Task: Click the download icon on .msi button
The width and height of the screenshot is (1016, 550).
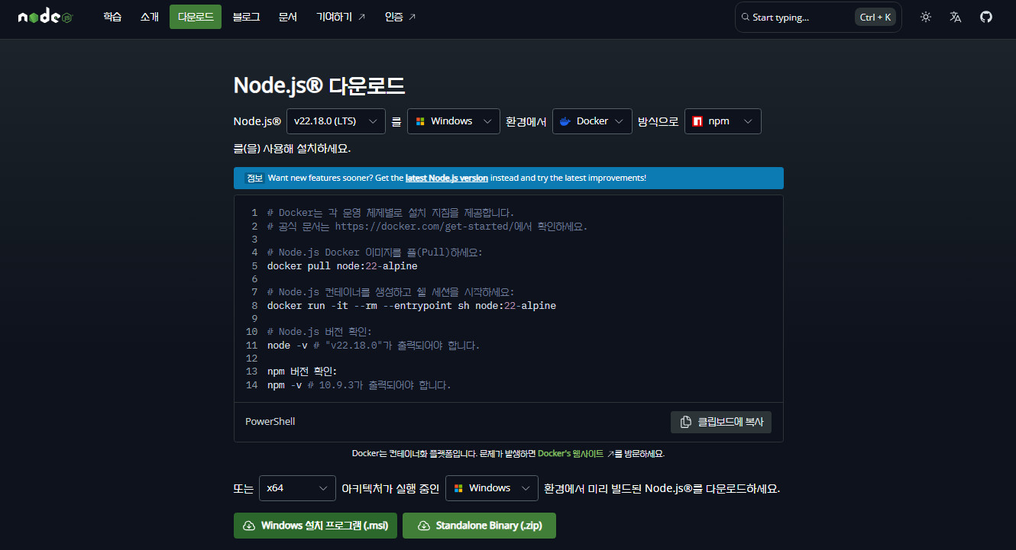Action: 249,526
